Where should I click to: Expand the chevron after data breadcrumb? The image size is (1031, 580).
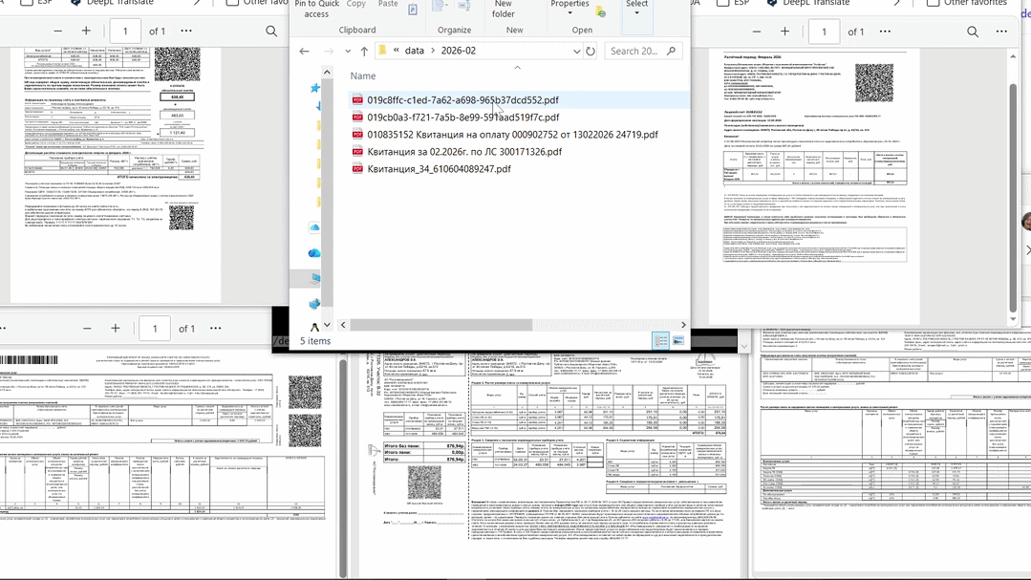(x=433, y=51)
